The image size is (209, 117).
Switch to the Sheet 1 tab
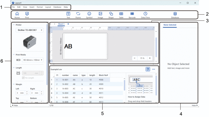pos(61,24)
